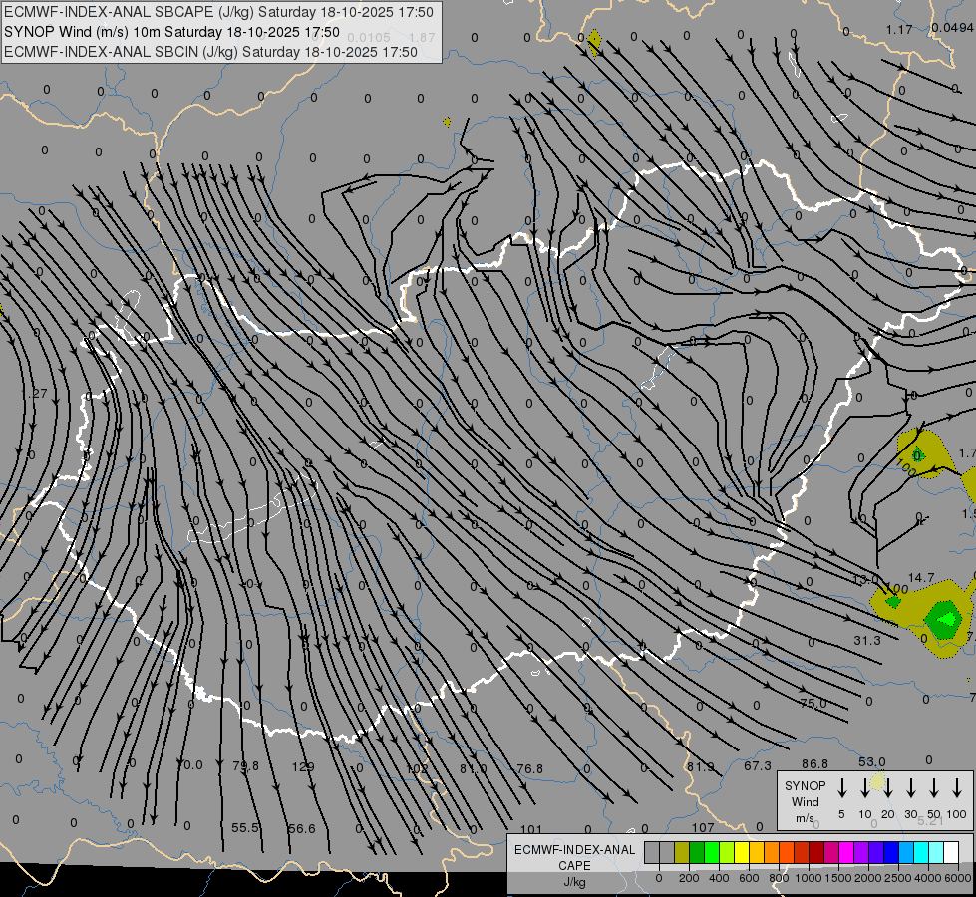Click the '56.6' CAPE value on map
The height and width of the screenshot is (897, 976).
pyautogui.click(x=302, y=828)
